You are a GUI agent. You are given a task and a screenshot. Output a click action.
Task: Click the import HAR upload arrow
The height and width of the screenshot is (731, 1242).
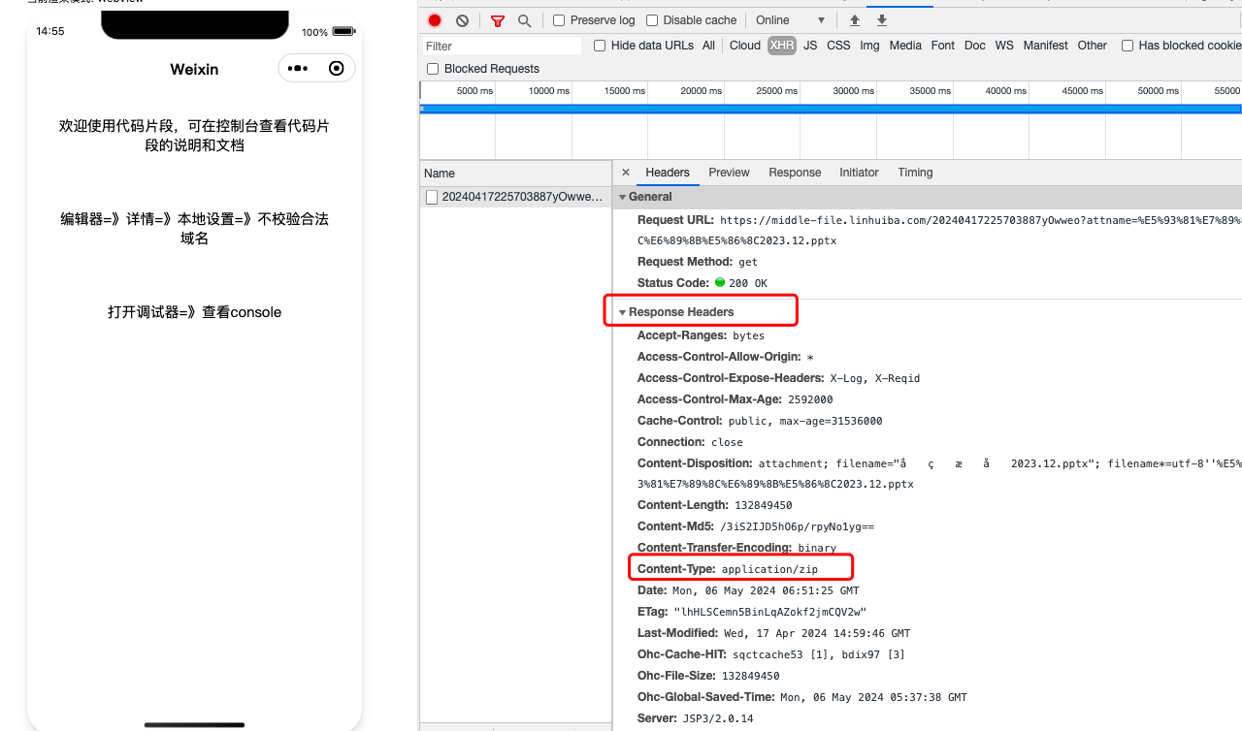click(855, 20)
